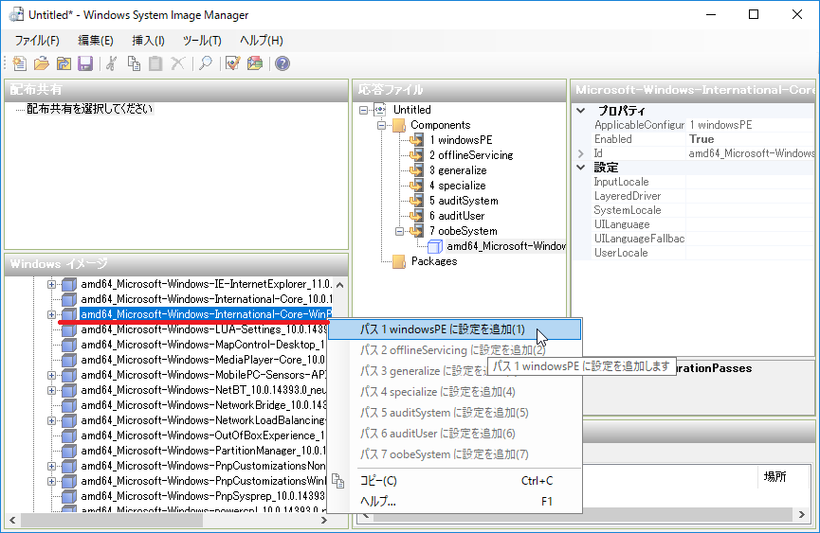Close the answer file using toolbar icon

64,63
